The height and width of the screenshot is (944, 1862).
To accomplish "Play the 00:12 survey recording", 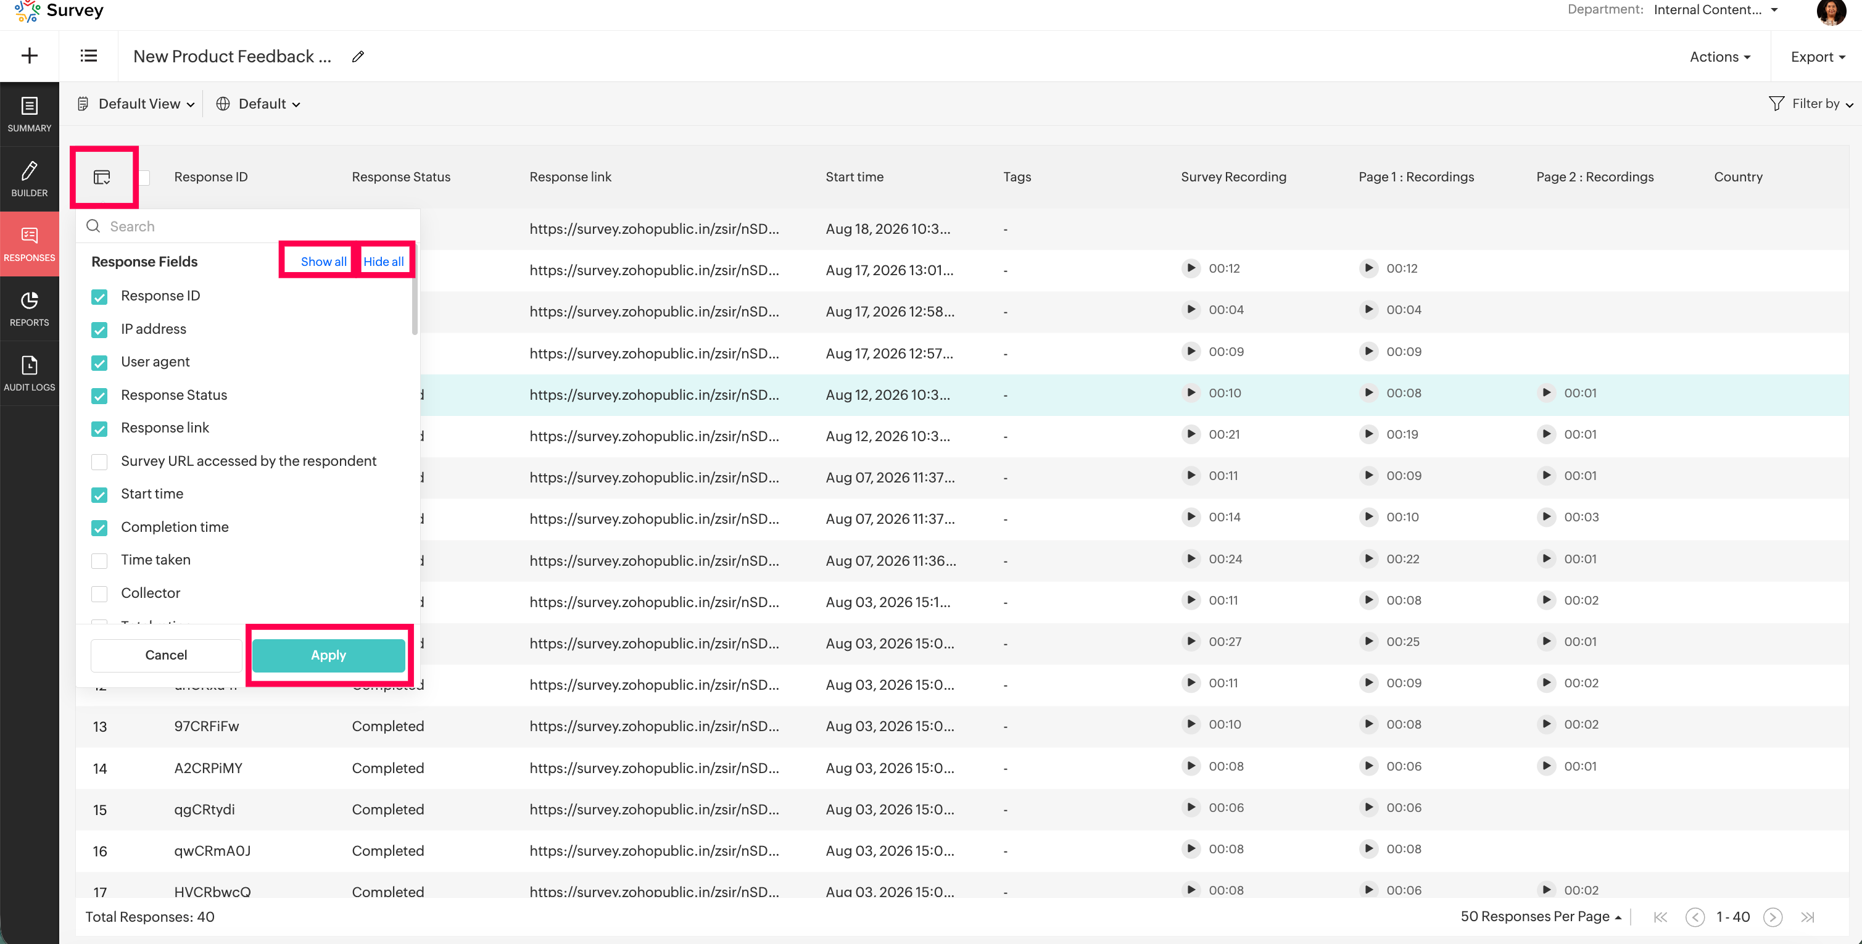I will click(1191, 268).
